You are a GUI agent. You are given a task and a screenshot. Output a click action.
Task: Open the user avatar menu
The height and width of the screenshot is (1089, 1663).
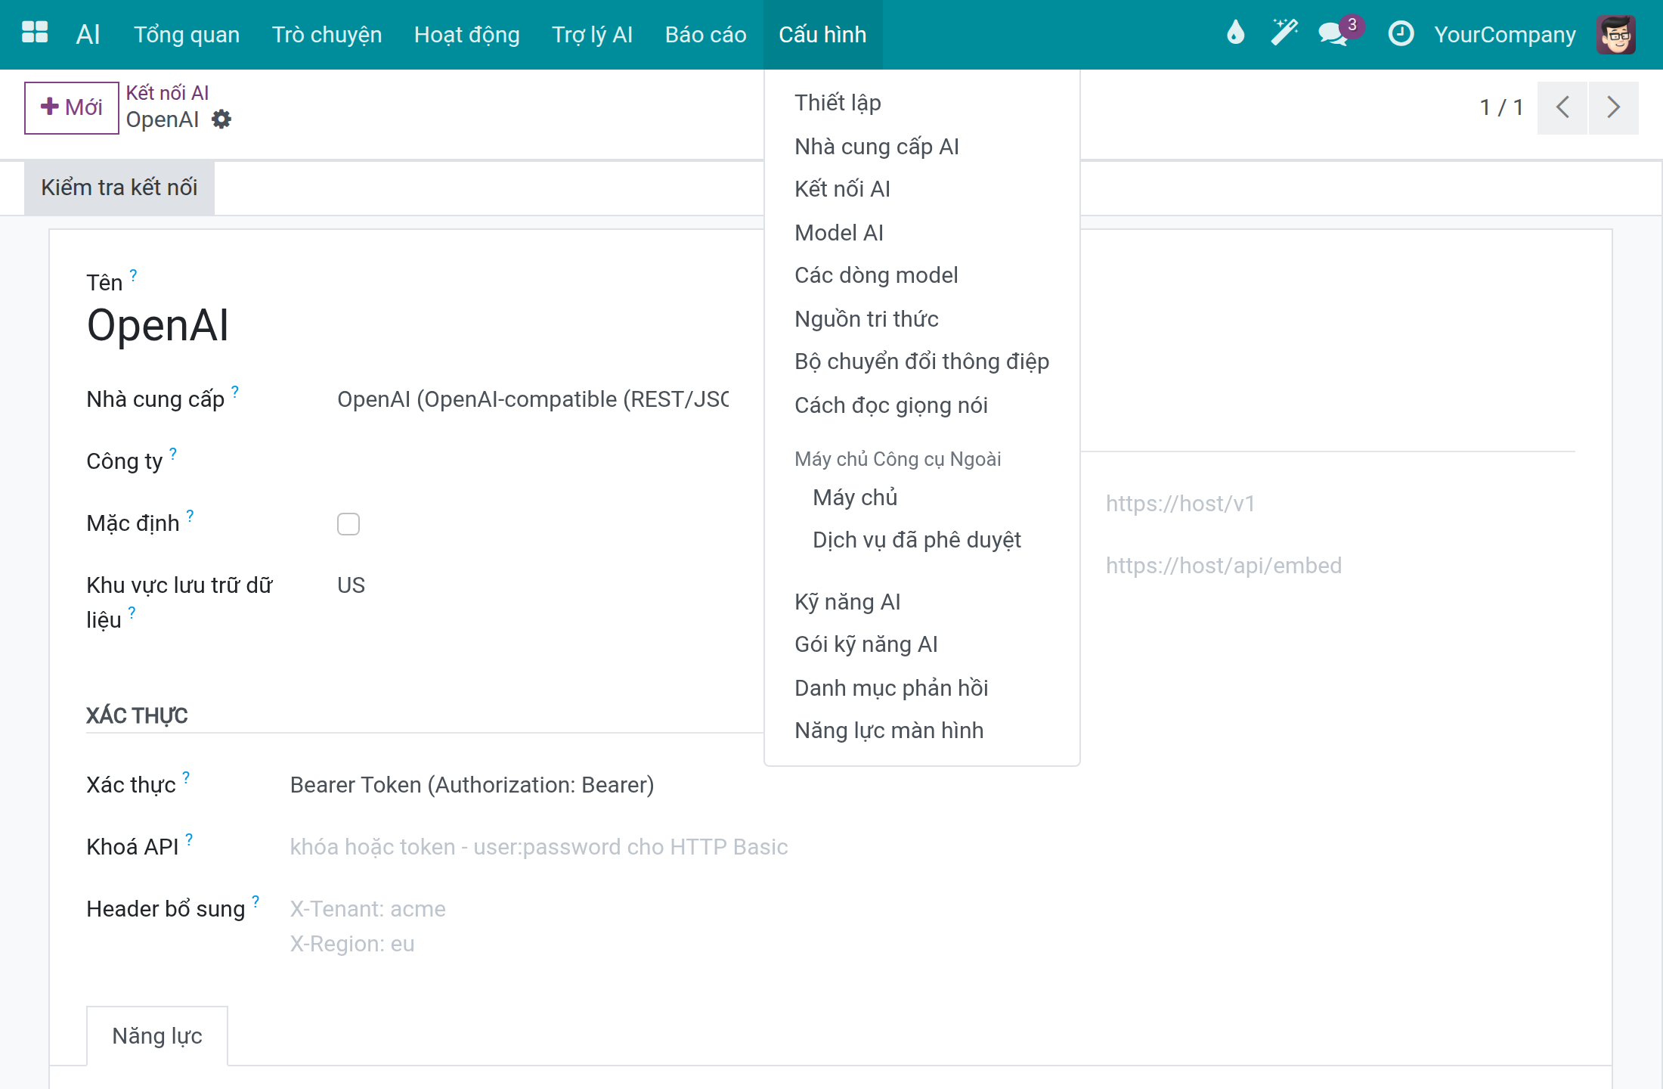pyautogui.click(x=1616, y=34)
